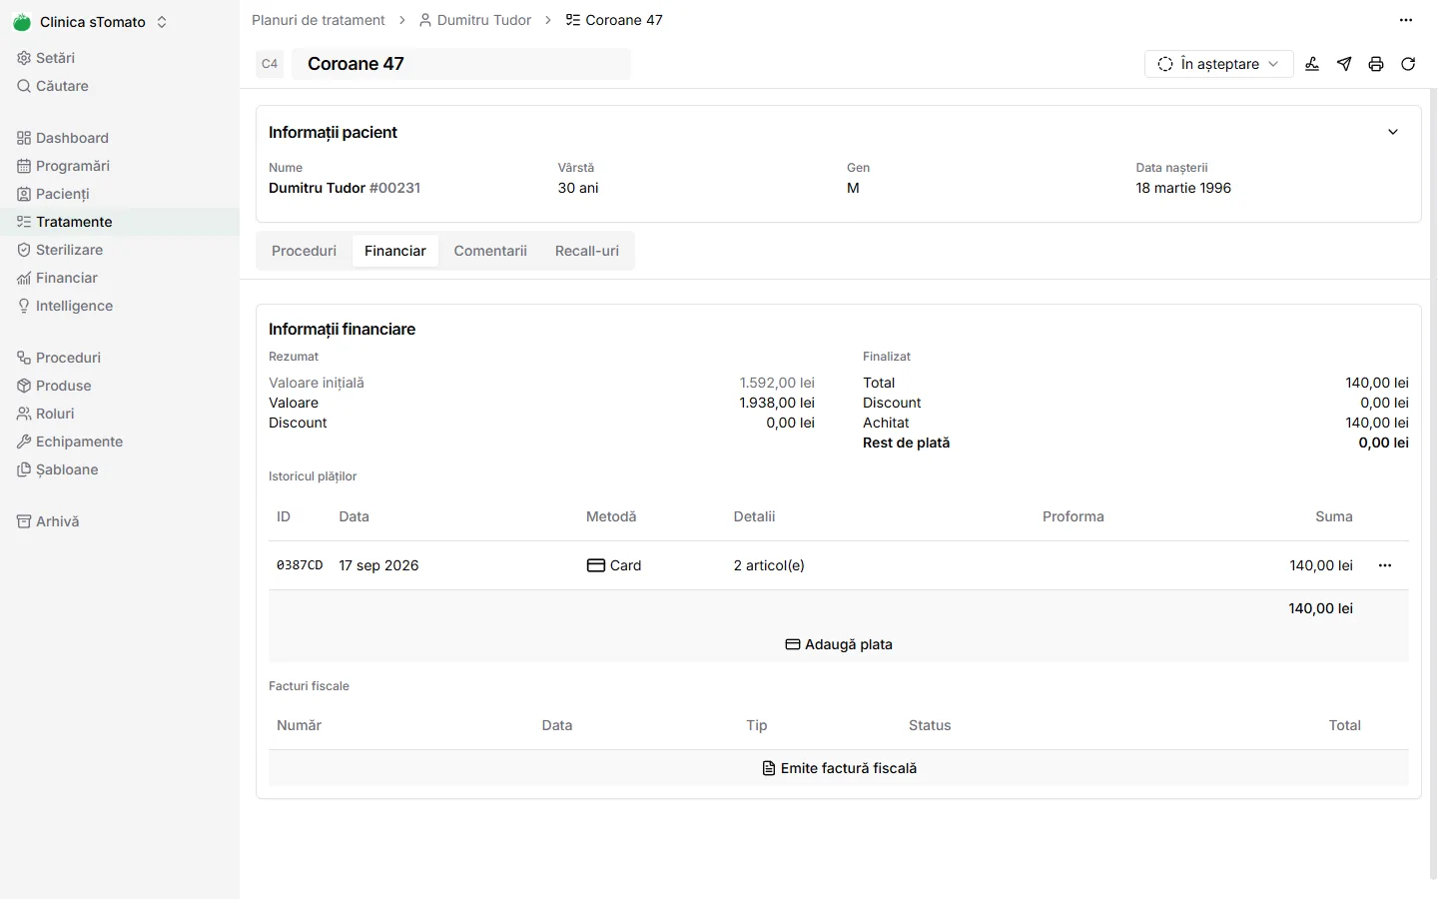Open Căutare in the sidebar
The image size is (1438, 899).
tap(120, 86)
